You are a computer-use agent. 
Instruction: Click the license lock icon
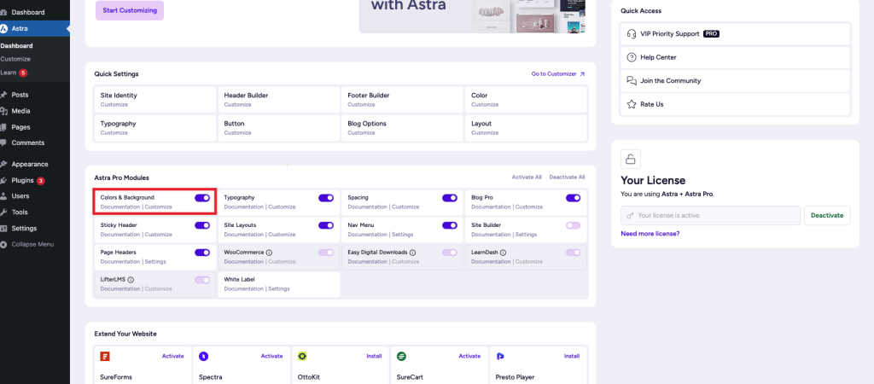(x=631, y=159)
